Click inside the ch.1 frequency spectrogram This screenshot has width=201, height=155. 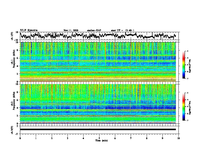(x=98, y=62)
